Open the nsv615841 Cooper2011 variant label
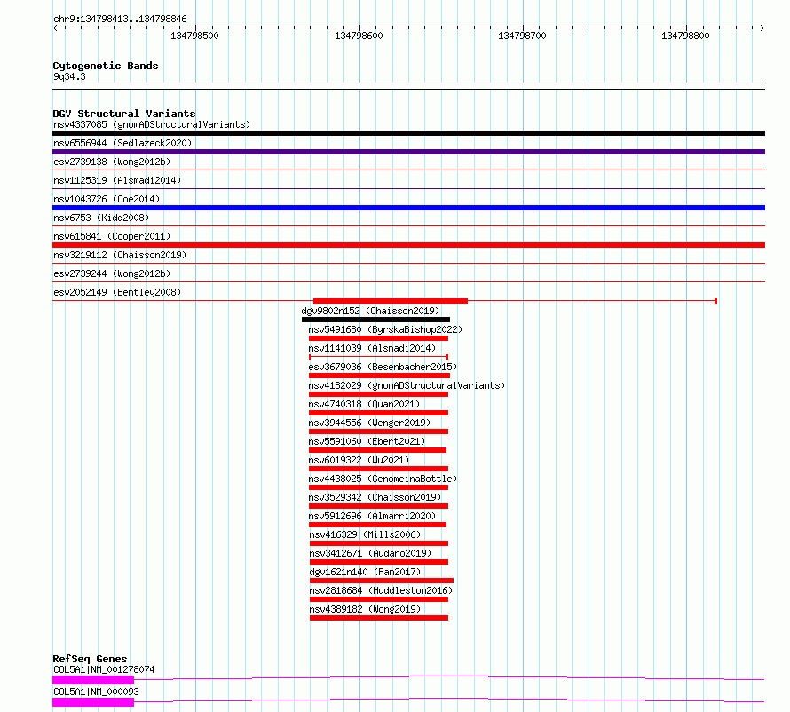Viewport: 790px width, 712px height. 112,236
